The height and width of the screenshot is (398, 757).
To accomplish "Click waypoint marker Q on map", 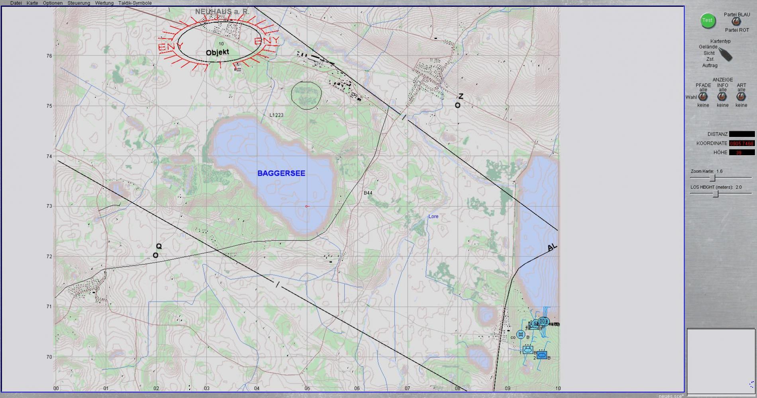I will [x=156, y=255].
